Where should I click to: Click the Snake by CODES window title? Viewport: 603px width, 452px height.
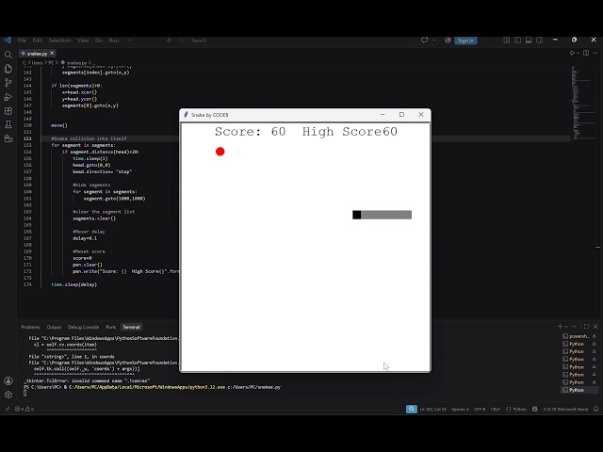[209, 115]
